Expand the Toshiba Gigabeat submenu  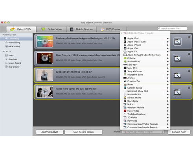point(145,114)
